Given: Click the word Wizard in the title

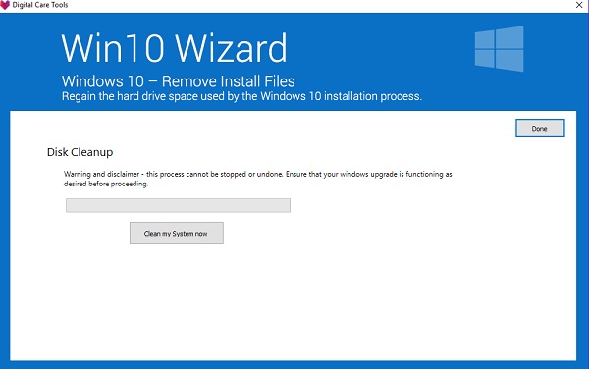Looking at the screenshot, I should click(231, 48).
